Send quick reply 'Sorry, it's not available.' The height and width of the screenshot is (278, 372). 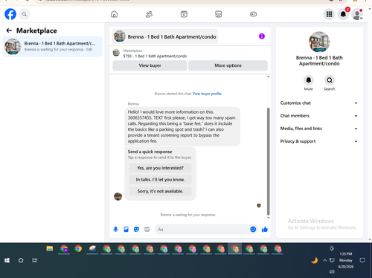click(x=160, y=191)
